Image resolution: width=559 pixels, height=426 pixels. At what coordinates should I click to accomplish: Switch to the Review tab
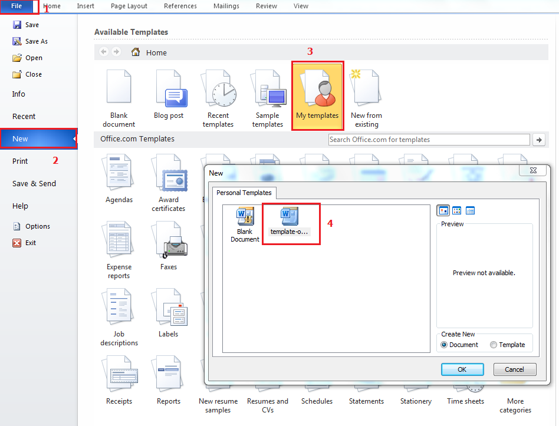(267, 6)
